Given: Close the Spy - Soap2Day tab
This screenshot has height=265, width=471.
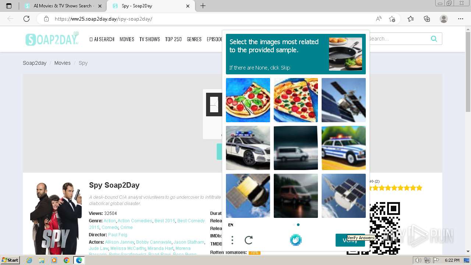Looking at the screenshot, I should point(188,6).
